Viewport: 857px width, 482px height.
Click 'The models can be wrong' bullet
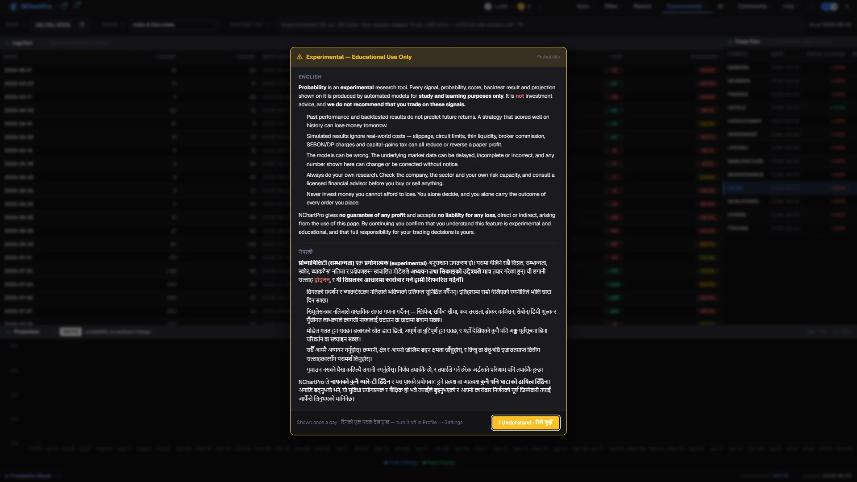430,160
